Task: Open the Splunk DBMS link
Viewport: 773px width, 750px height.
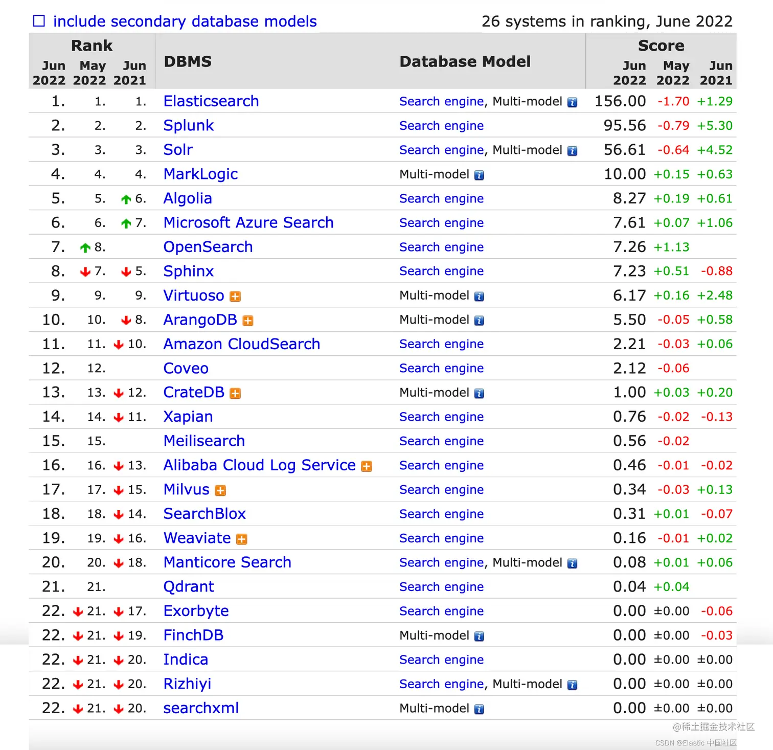Action: coord(188,126)
